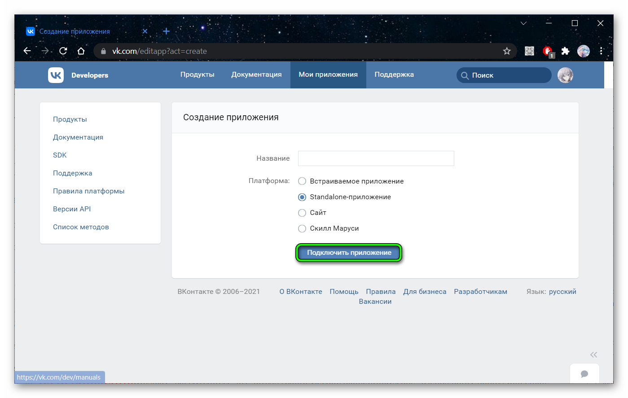Click the search magnifier icon in header
The image size is (628, 398).
pyautogui.click(x=465, y=75)
